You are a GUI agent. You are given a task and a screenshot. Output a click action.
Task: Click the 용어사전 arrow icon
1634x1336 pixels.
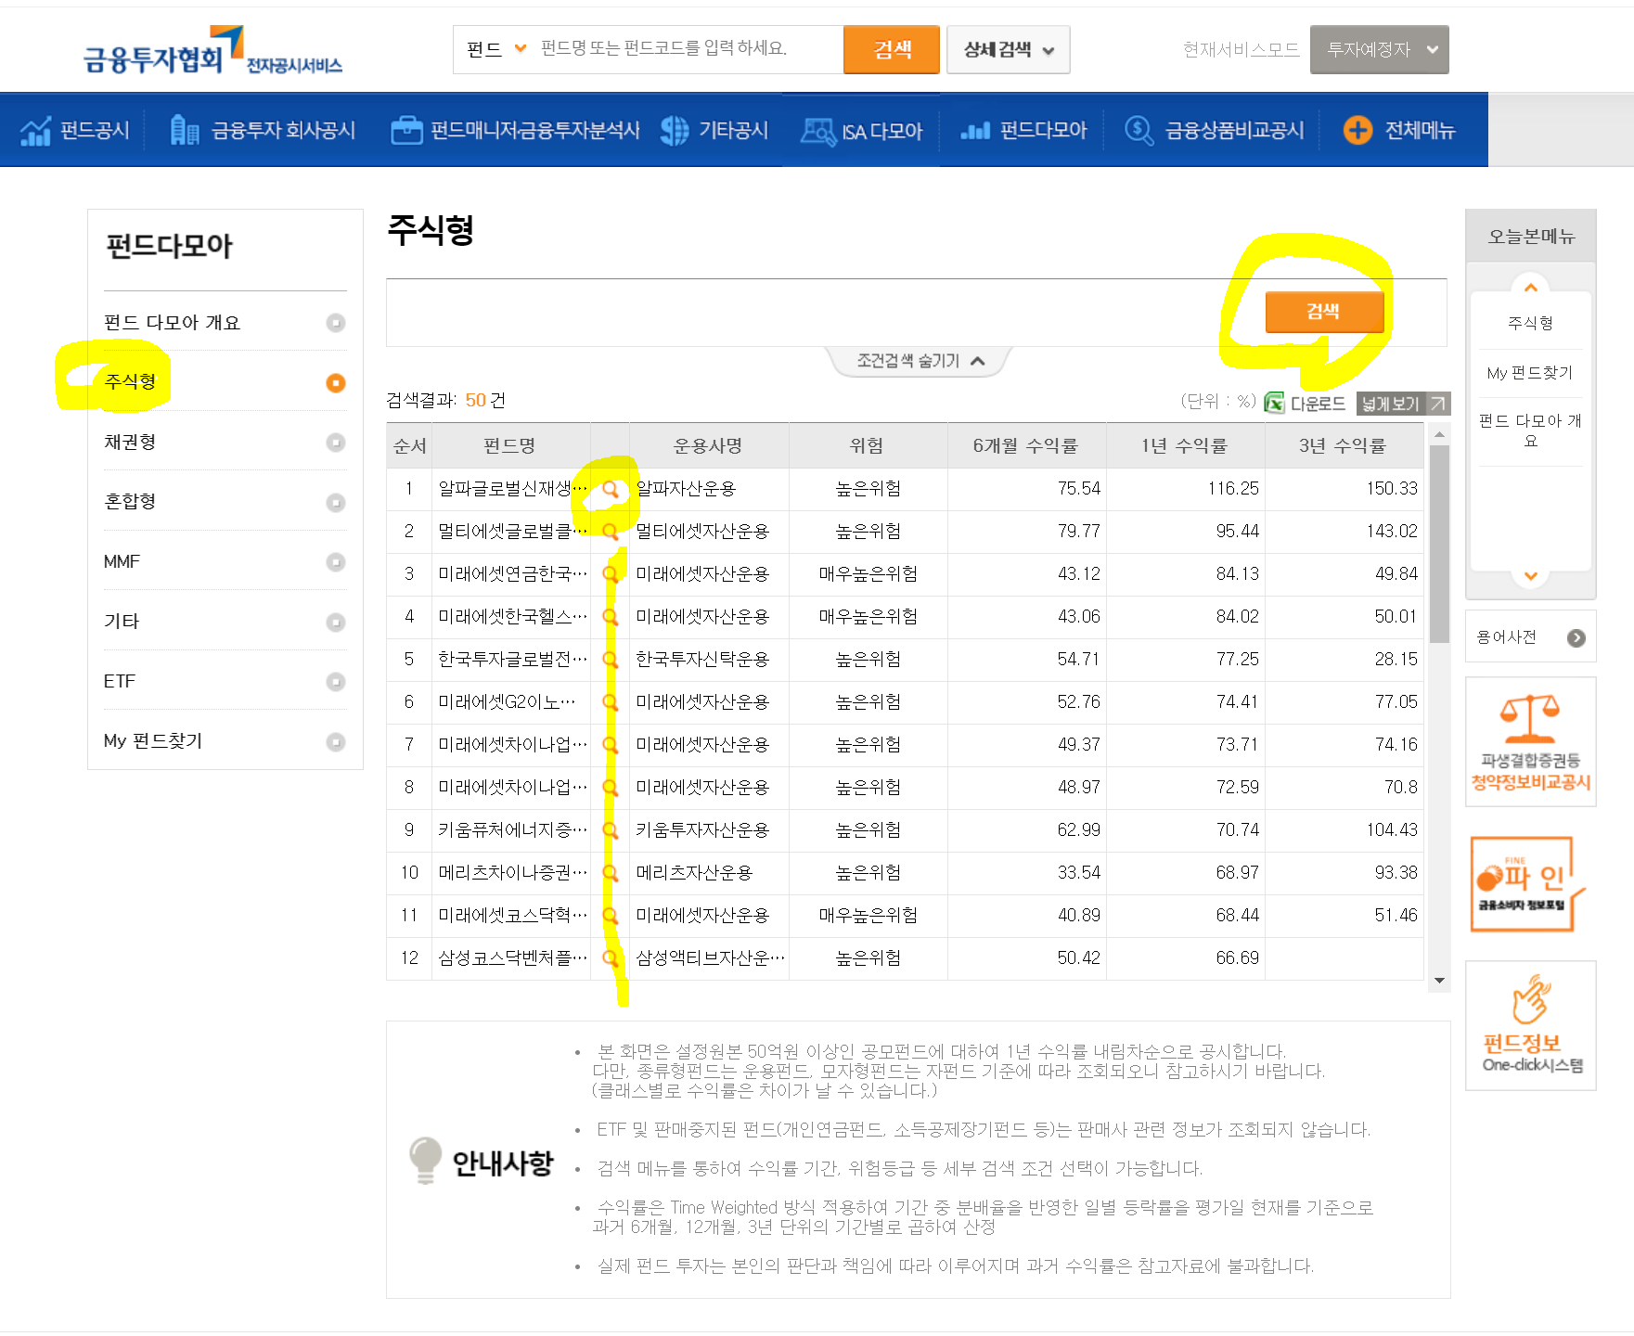(1576, 637)
